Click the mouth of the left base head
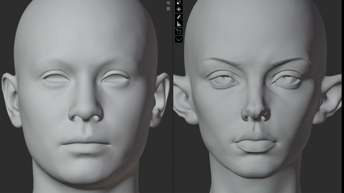The image size is (344, 193). [x=85, y=145]
